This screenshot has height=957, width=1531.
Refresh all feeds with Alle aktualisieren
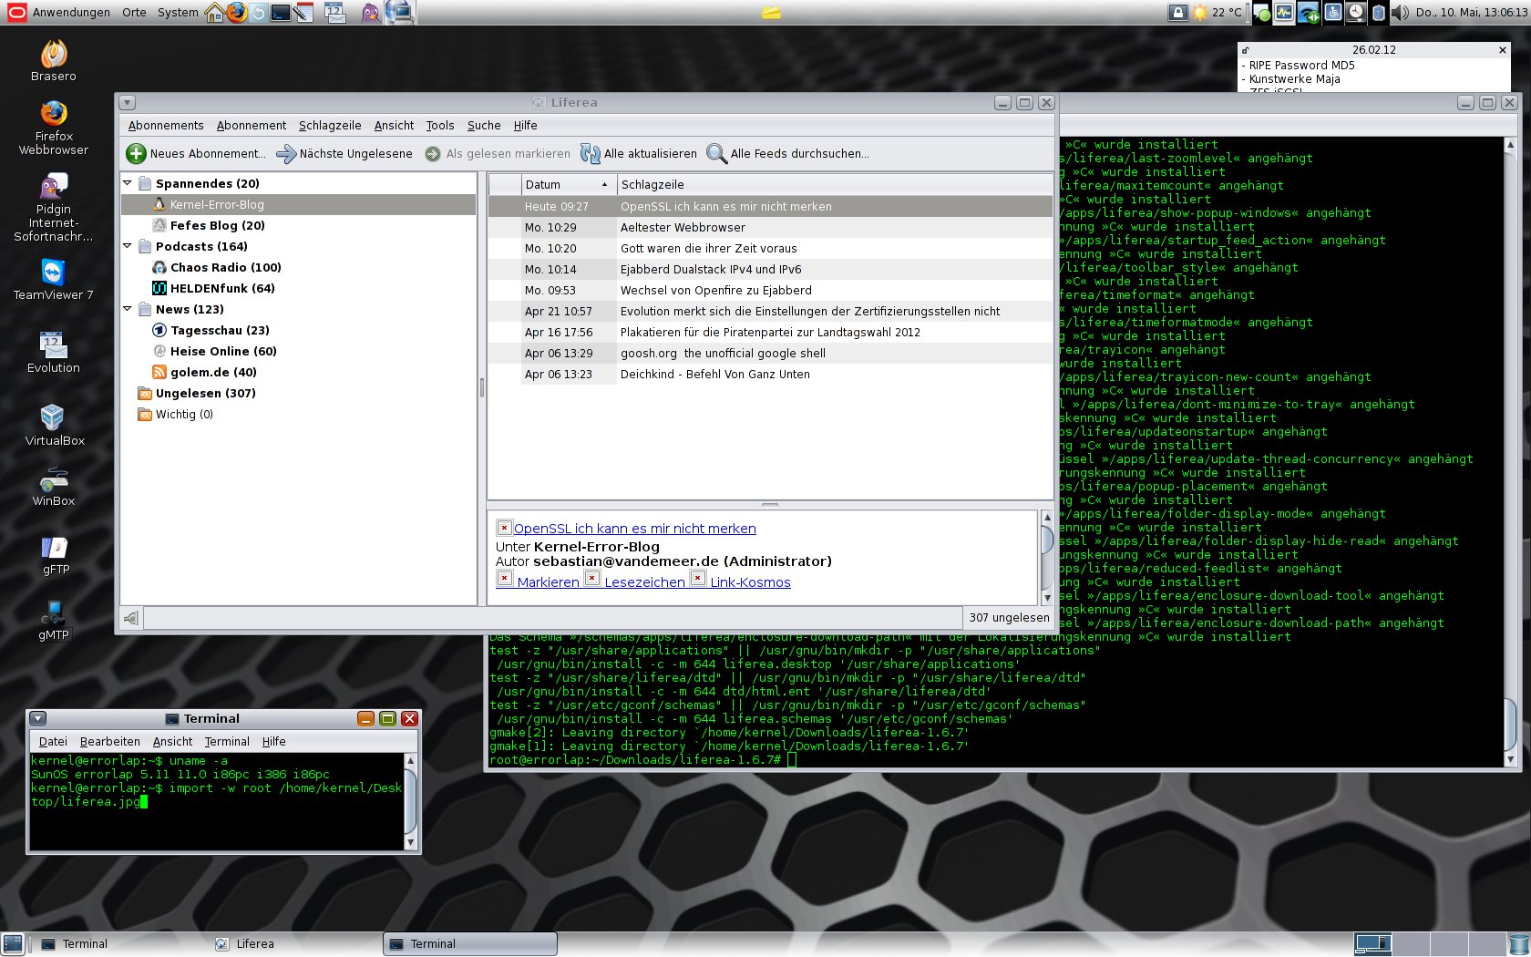tap(639, 154)
